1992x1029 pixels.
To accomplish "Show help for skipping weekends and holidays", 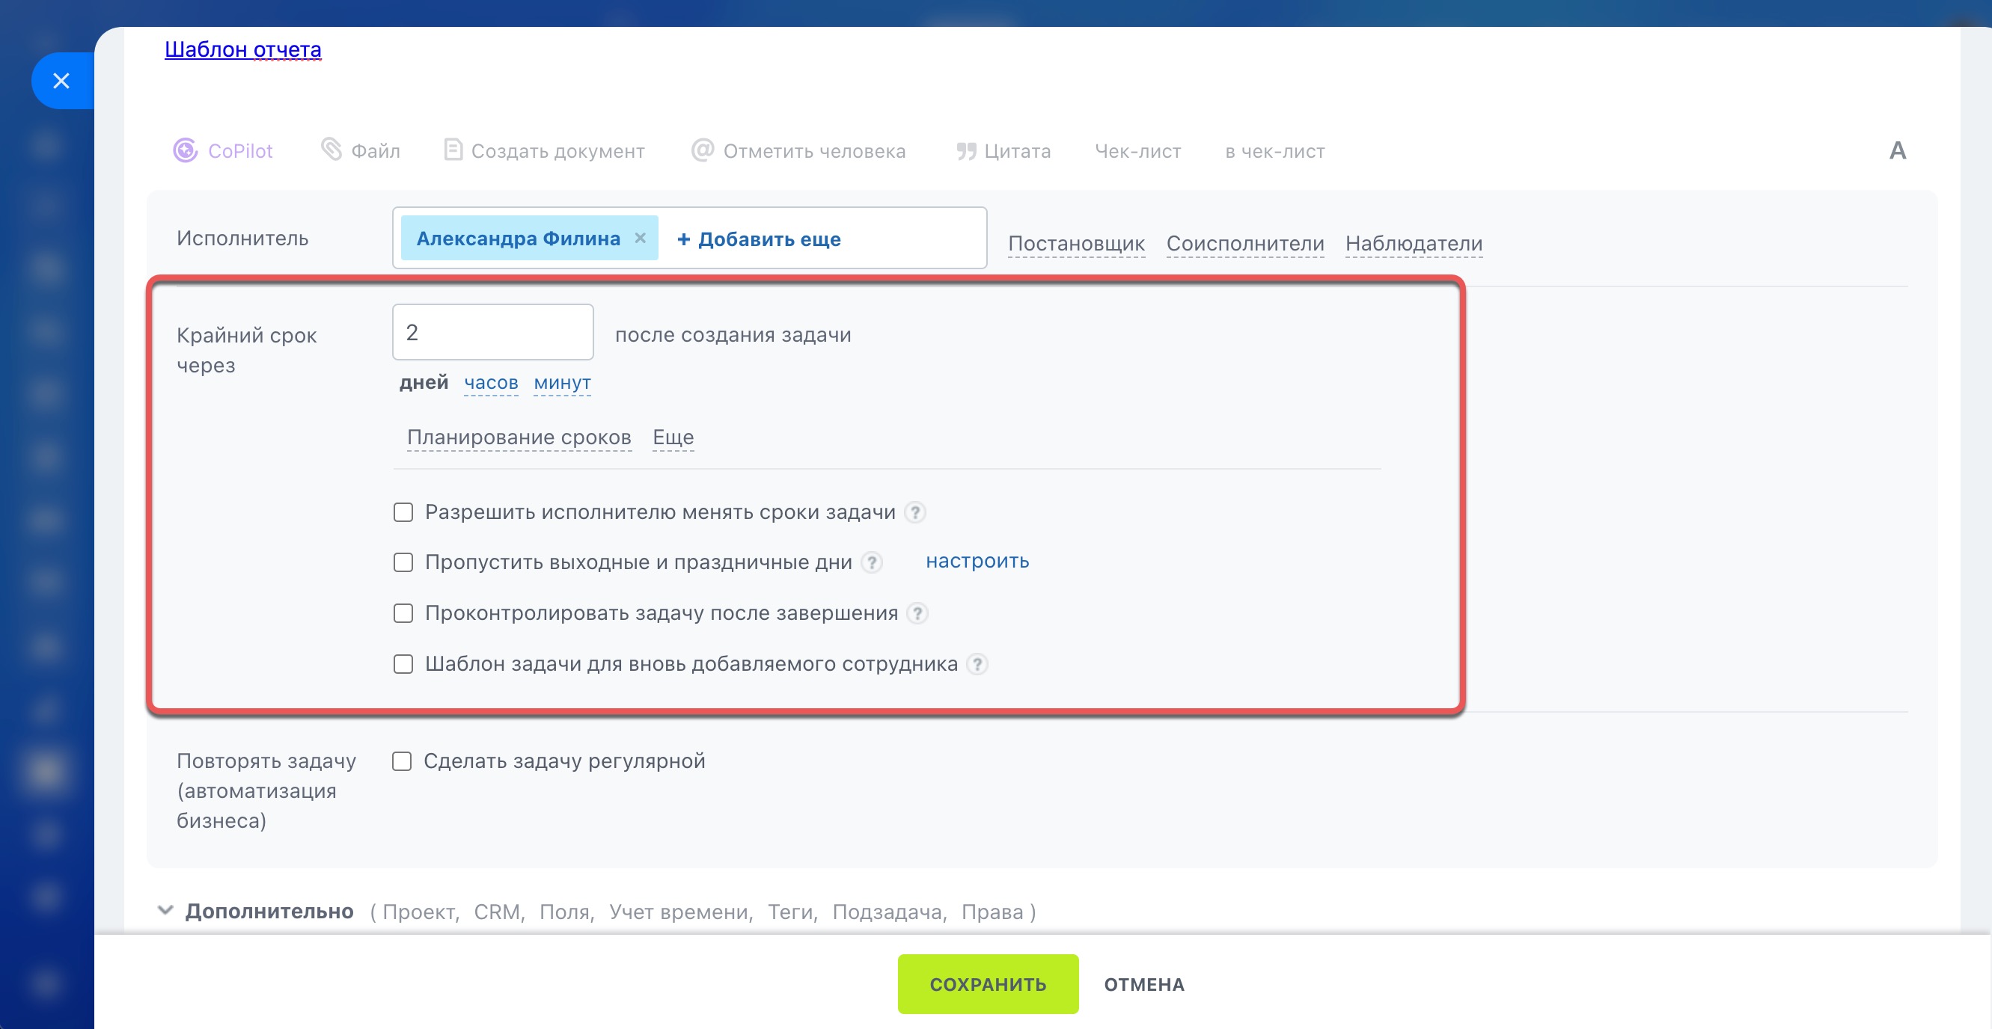I will pos(872,562).
